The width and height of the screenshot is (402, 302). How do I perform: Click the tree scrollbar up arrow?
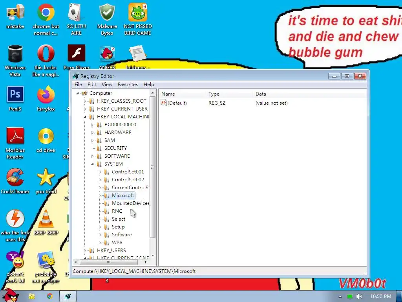(153, 93)
